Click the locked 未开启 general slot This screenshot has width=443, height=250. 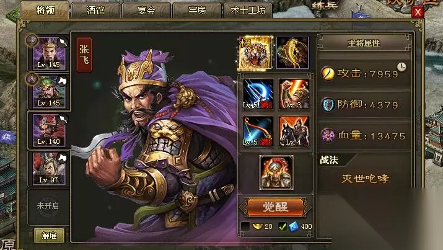coord(48,206)
